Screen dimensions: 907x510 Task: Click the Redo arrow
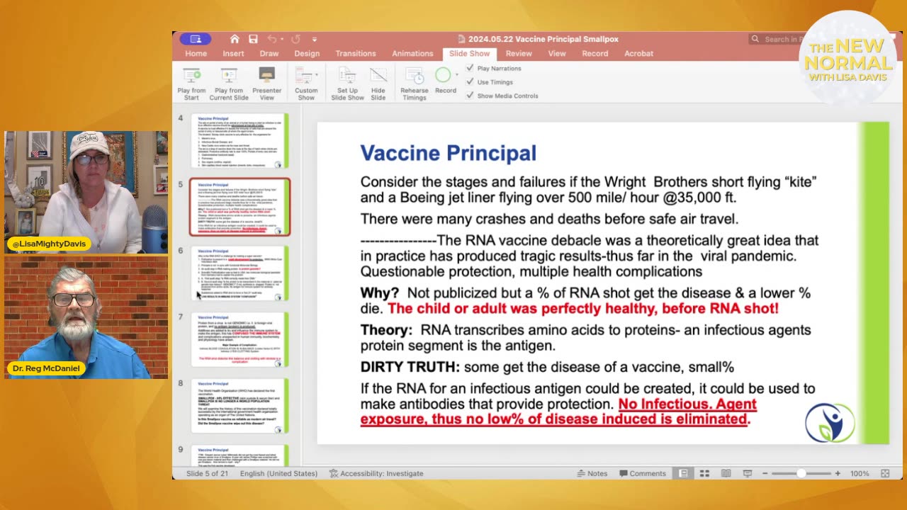tap(295, 39)
